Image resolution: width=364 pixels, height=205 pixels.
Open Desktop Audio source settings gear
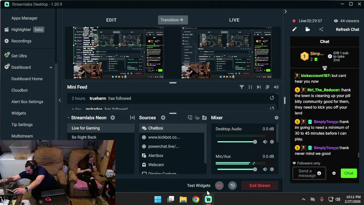coord(272,142)
